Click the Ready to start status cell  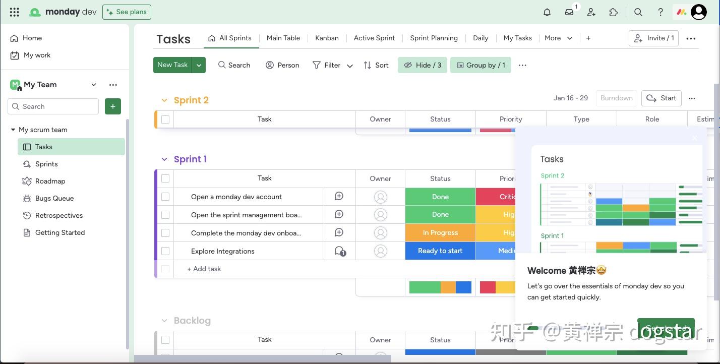(440, 251)
